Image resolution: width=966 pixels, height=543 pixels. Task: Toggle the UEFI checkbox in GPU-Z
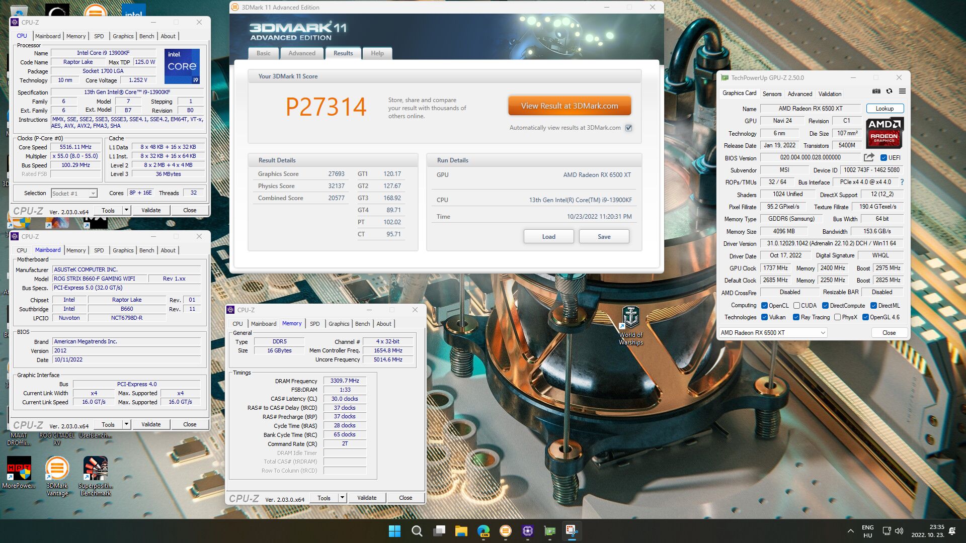click(x=883, y=158)
